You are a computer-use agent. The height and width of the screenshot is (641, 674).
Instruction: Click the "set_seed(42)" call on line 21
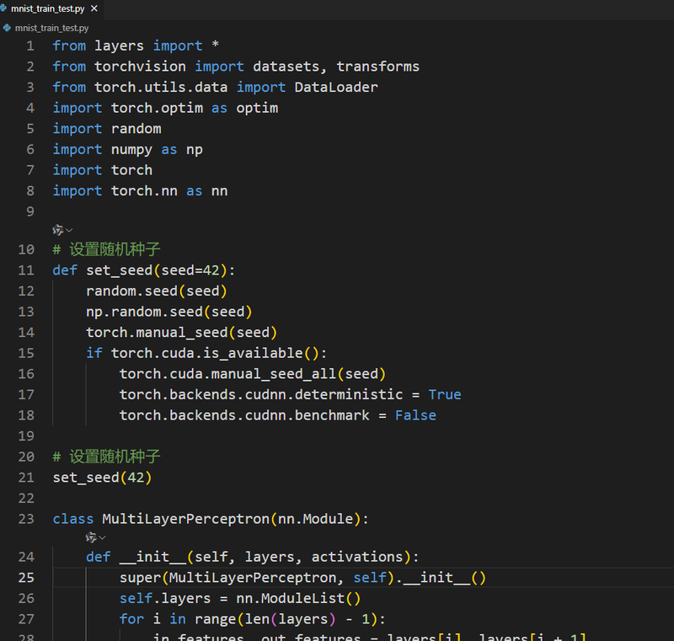tap(102, 478)
